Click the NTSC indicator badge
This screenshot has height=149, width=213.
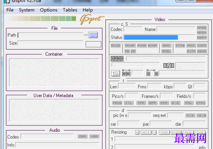point(201,103)
